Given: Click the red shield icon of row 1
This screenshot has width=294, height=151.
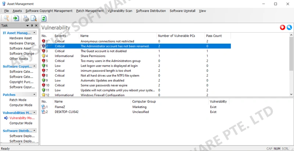Looking at the screenshot, I should point(43,41).
